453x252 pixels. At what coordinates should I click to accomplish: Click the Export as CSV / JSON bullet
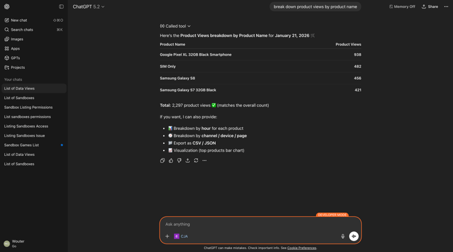tap(192, 143)
